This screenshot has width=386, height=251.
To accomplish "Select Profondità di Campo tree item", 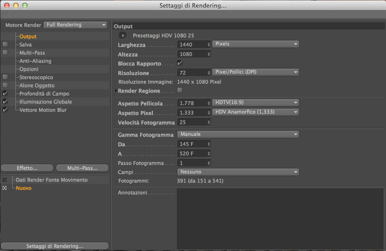I will [x=44, y=94].
